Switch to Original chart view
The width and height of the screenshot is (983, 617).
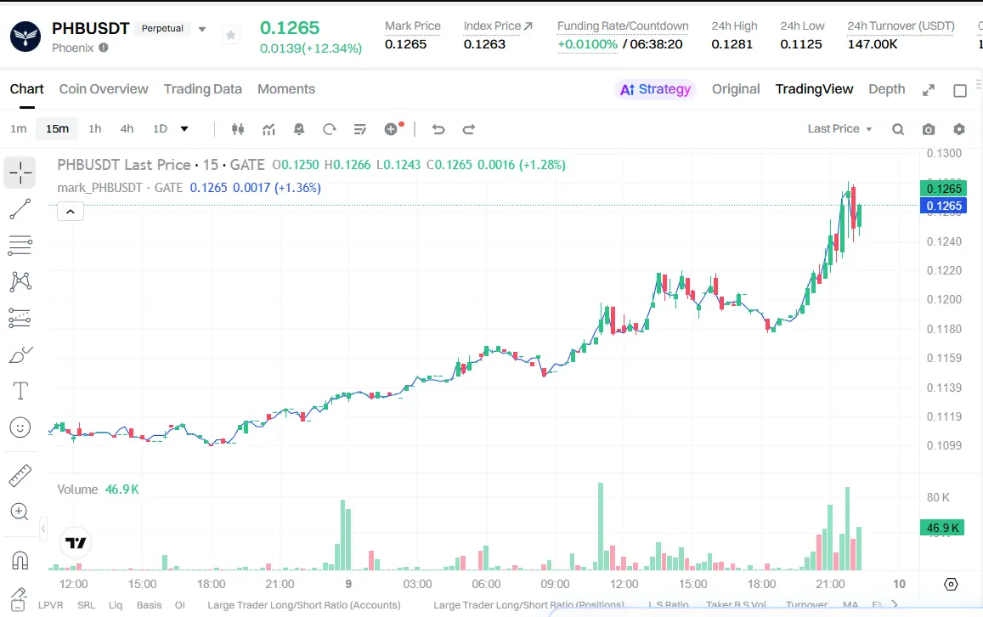pyautogui.click(x=736, y=89)
